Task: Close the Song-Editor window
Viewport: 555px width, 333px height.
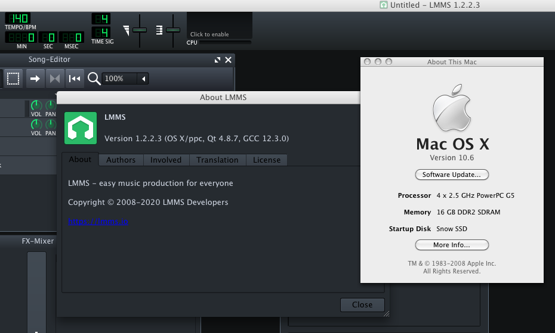Action: pos(229,60)
